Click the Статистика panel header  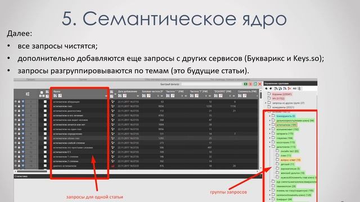(137, 176)
